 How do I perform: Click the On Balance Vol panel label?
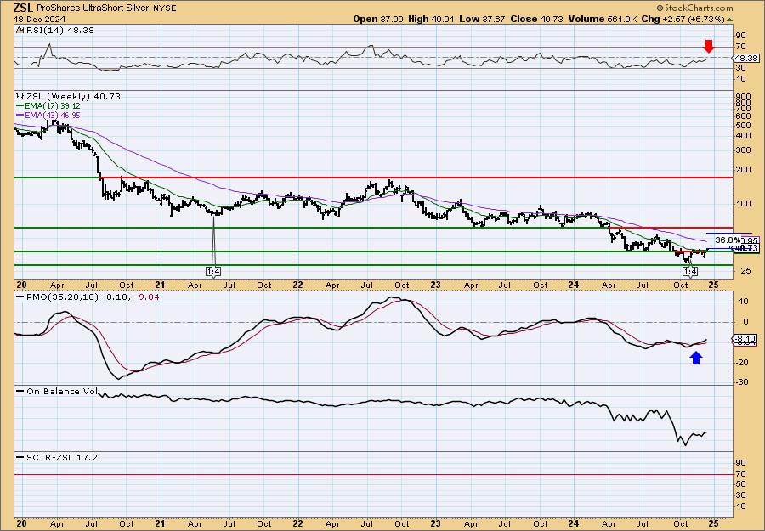[62, 391]
